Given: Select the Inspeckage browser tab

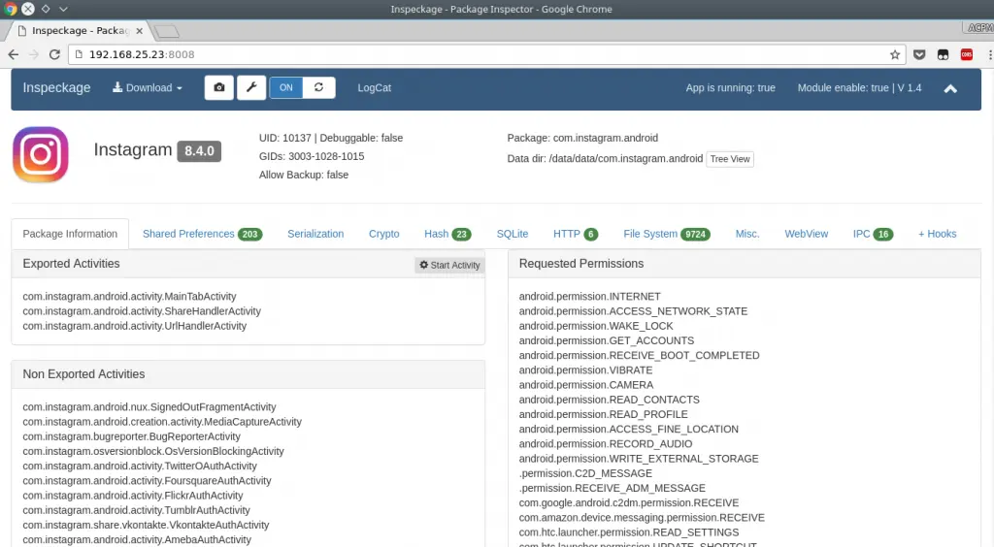Looking at the screenshot, I should click(78, 30).
